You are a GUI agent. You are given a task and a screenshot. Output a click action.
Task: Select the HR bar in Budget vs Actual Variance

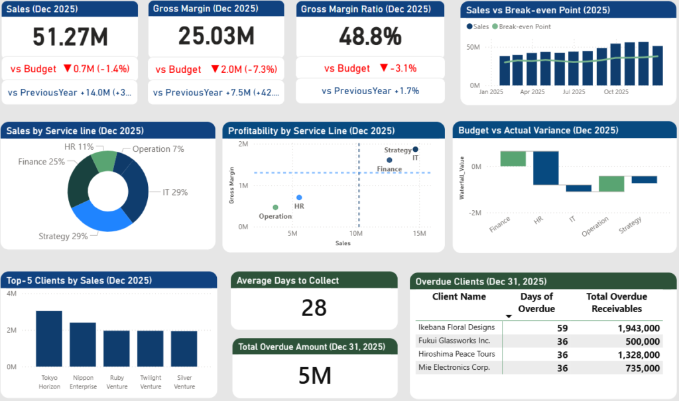point(546,168)
